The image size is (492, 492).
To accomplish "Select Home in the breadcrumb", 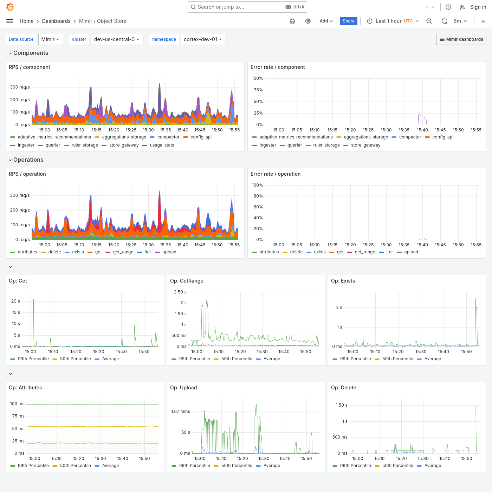I will (26, 21).
